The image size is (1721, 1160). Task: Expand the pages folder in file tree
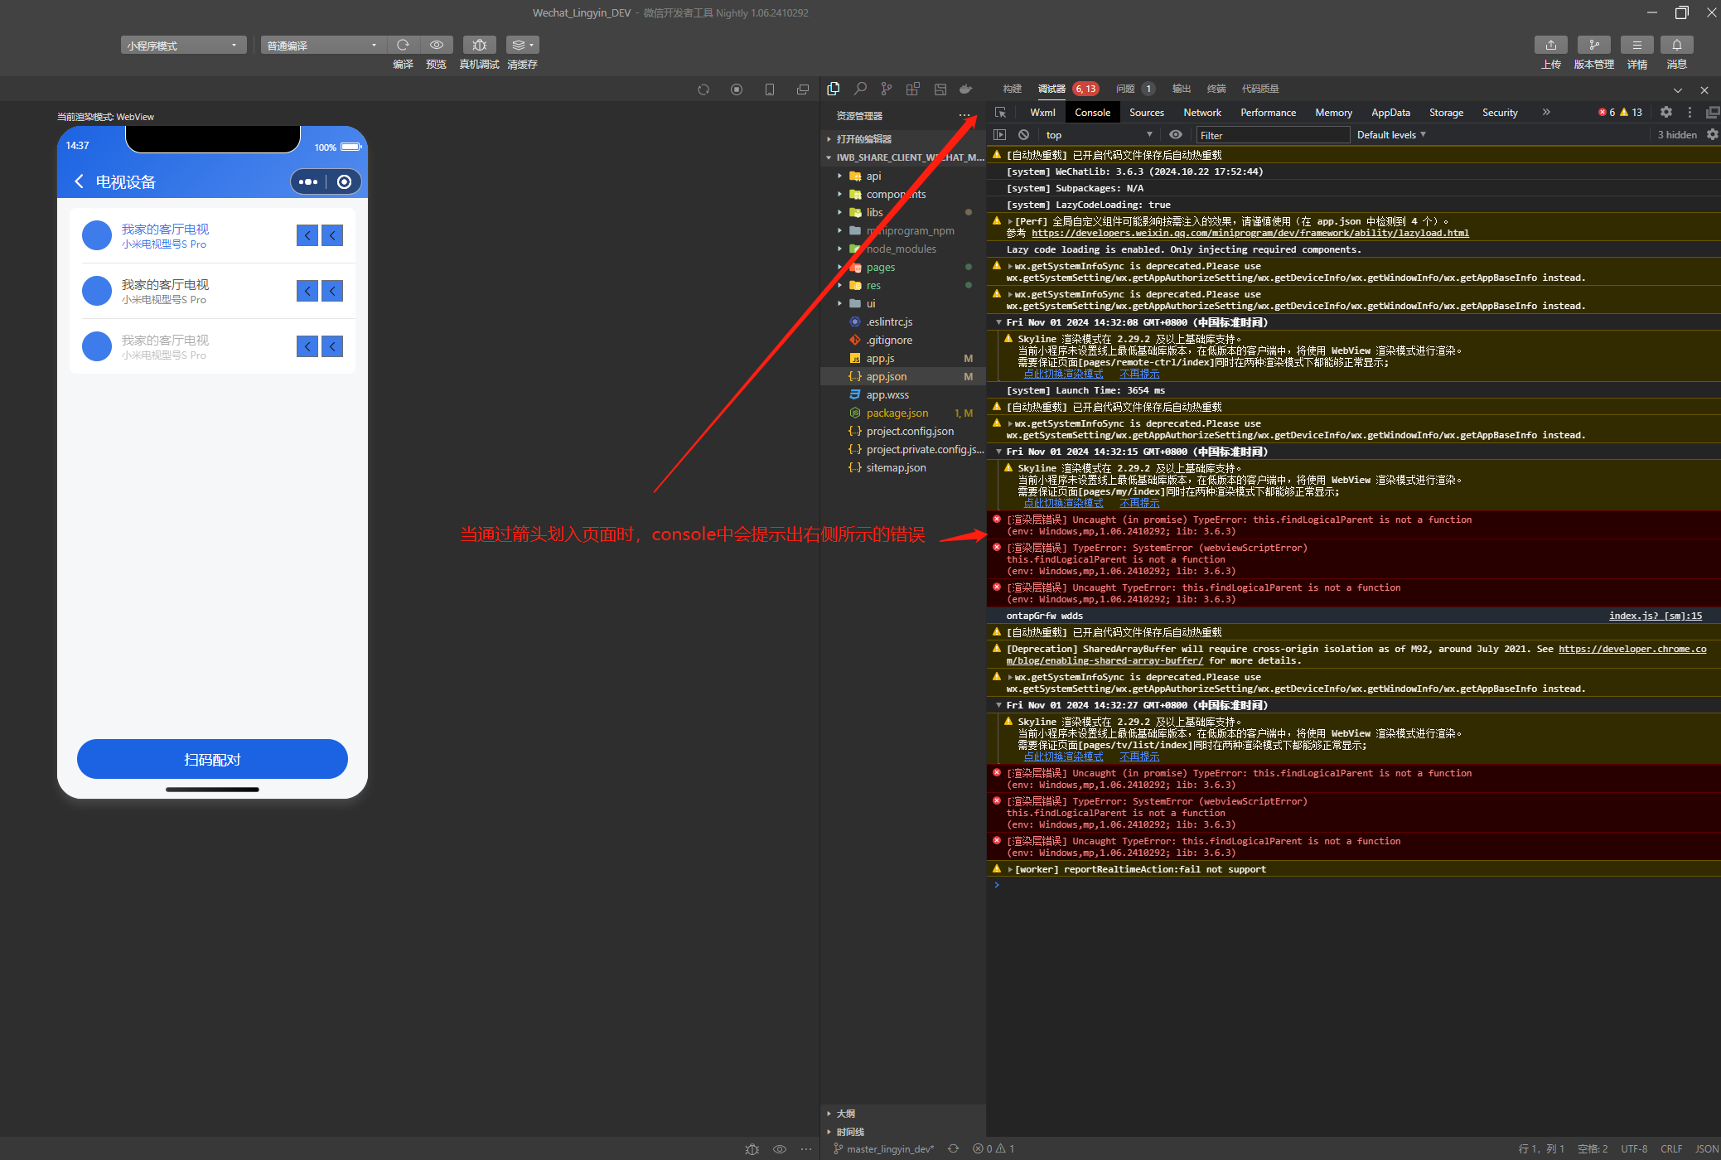pyautogui.click(x=880, y=268)
